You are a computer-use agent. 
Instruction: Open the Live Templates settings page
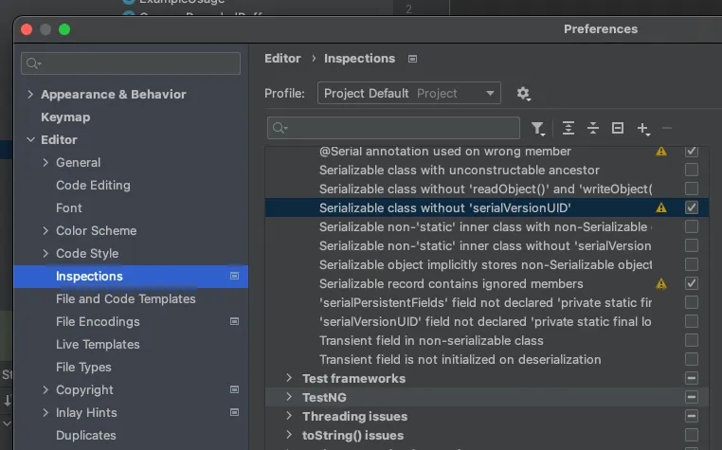[98, 344]
